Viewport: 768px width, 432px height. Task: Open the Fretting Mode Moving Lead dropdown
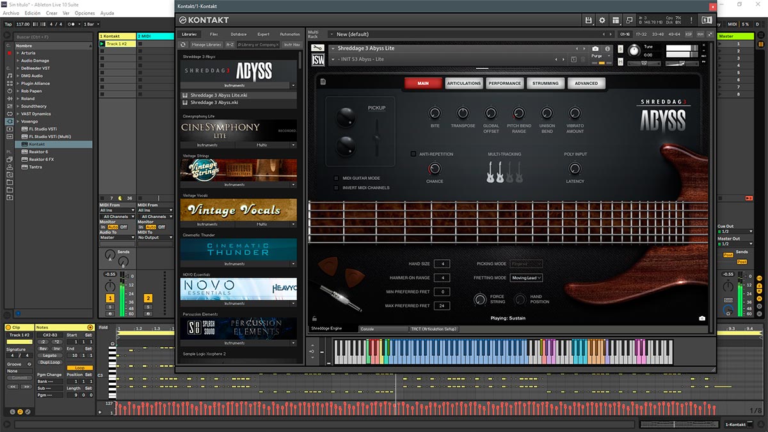(527, 278)
